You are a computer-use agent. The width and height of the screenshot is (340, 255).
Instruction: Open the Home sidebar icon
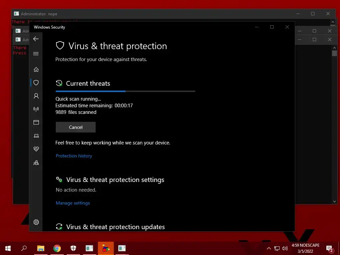[x=36, y=70]
